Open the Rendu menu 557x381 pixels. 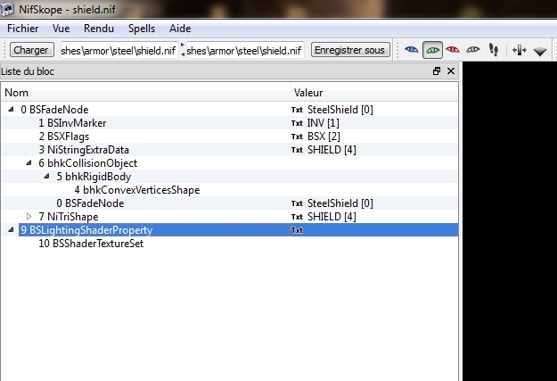tap(99, 29)
